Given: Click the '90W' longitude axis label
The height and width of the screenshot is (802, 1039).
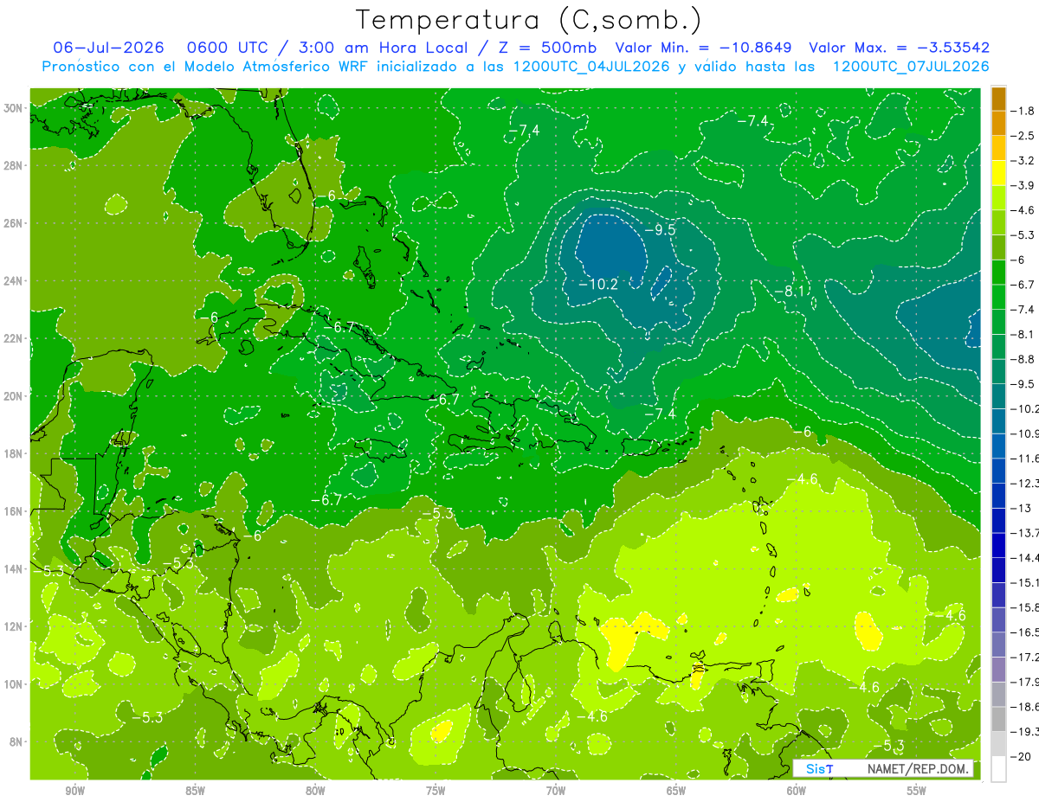Looking at the screenshot, I should click(74, 791).
